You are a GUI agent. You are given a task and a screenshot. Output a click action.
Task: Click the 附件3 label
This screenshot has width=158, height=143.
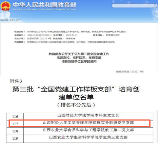pos(16,81)
